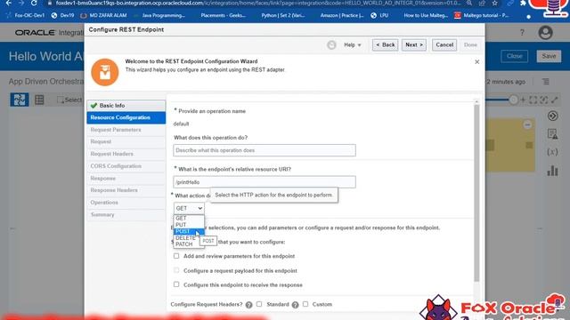570x320 pixels.
Task: Choose GET from the action list
Action: point(189,218)
